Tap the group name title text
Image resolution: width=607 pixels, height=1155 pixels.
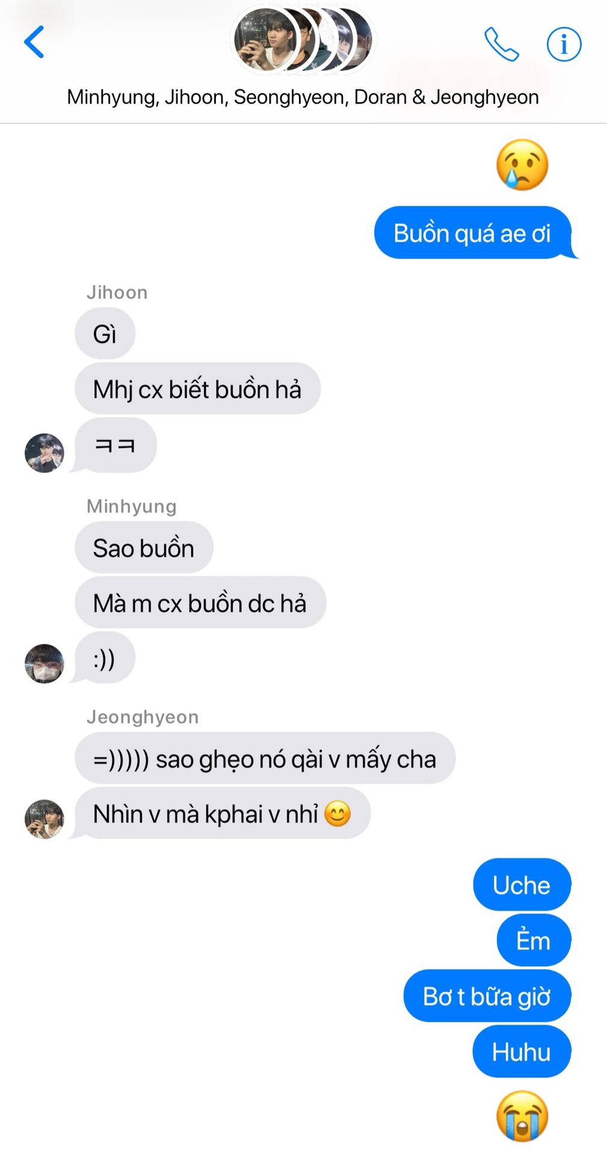303,97
